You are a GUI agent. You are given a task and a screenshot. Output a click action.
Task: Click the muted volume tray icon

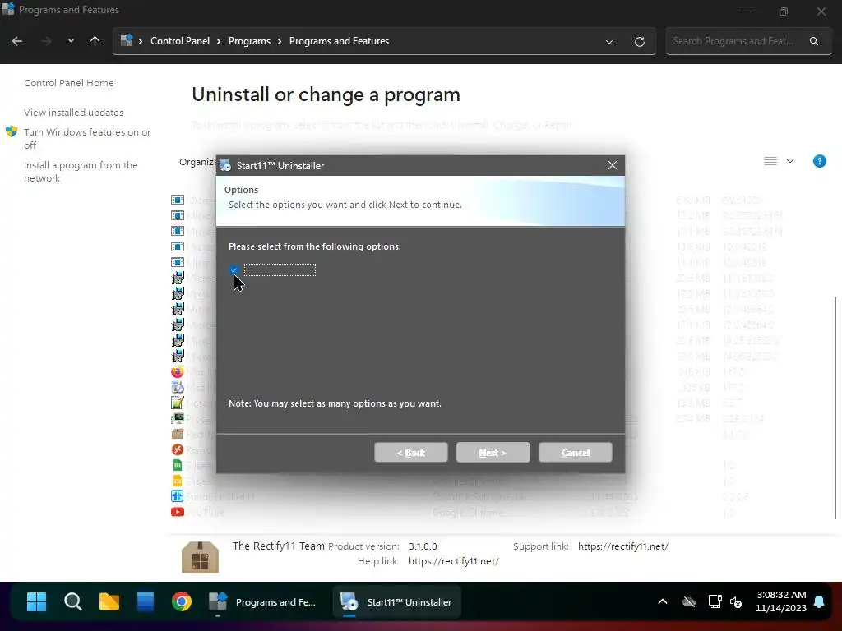click(736, 602)
